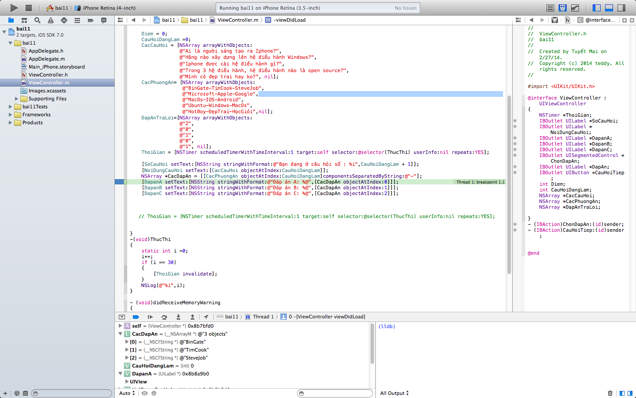The width and height of the screenshot is (636, 398).
Task: Select the bai11 scheme in toolbar
Action: coord(58,8)
